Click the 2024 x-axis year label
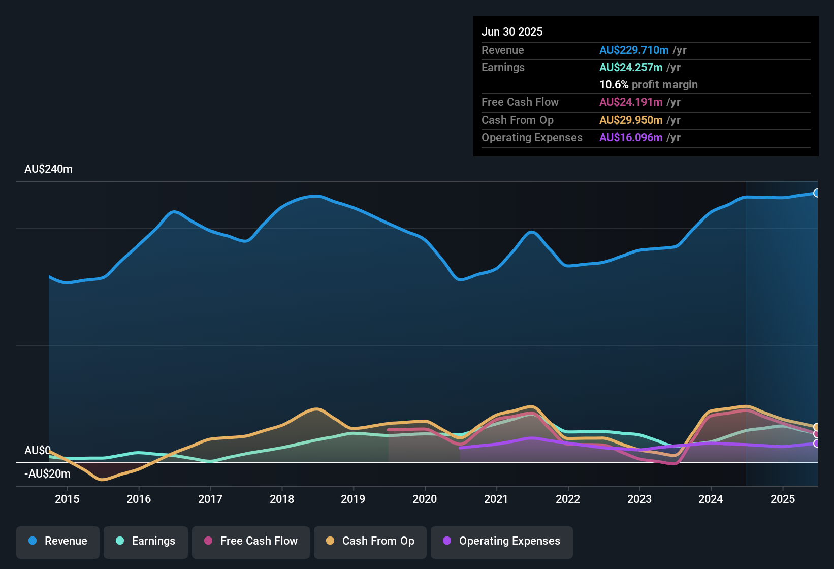The image size is (834, 569). click(711, 499)
